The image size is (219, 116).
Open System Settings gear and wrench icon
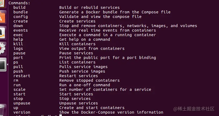3,49
